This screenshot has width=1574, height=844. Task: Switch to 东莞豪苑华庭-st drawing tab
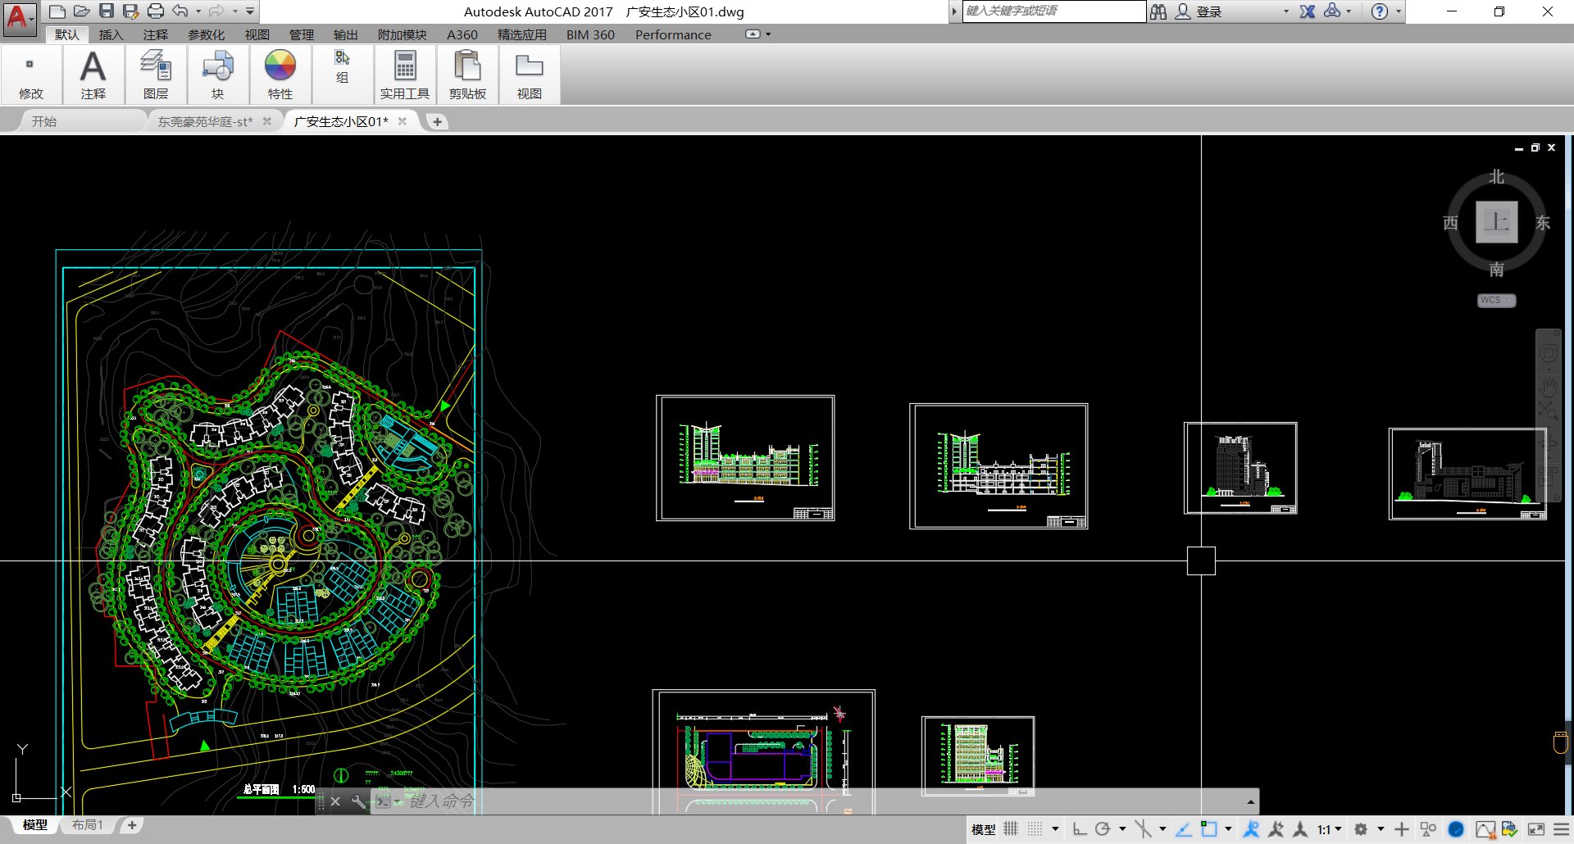(205, 121)
